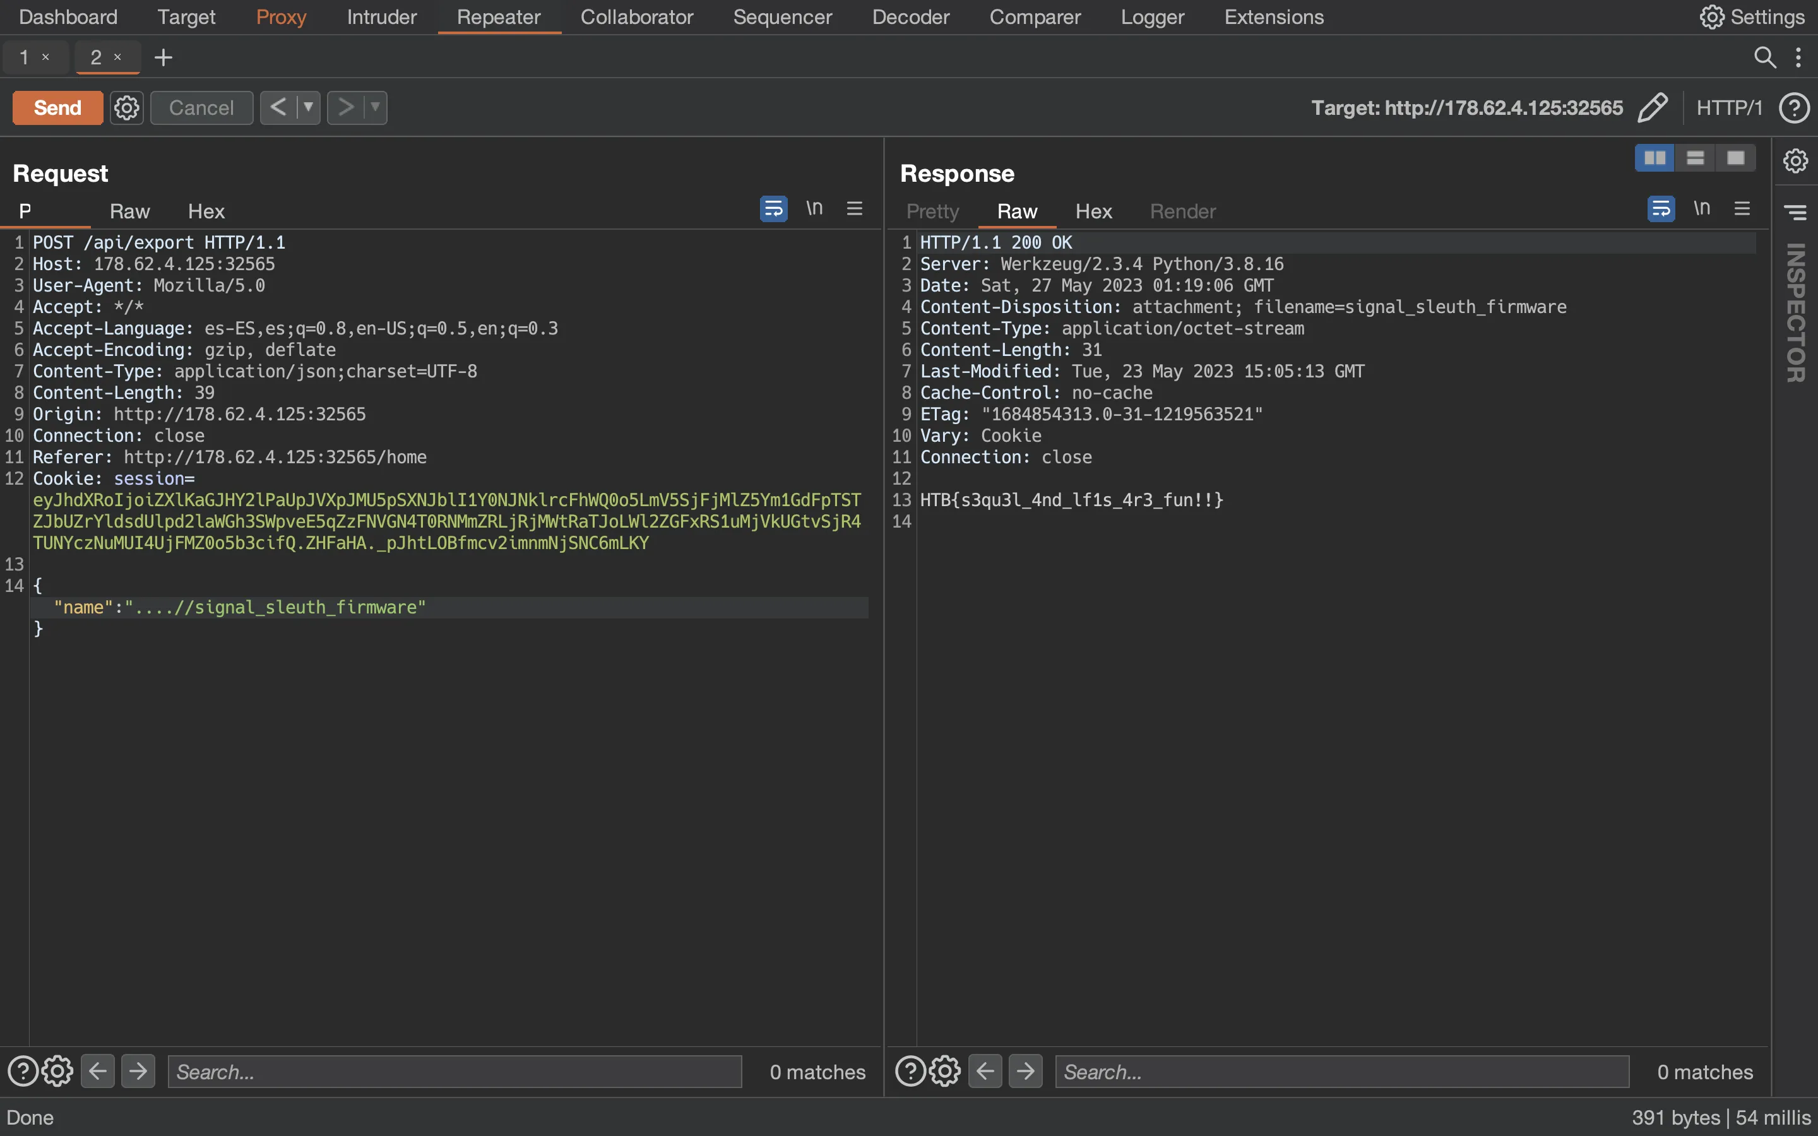Click the Repeater tab search magnifier icon
Image resolution: width=1818 pixels, height=1136 pixels.
1765,57
